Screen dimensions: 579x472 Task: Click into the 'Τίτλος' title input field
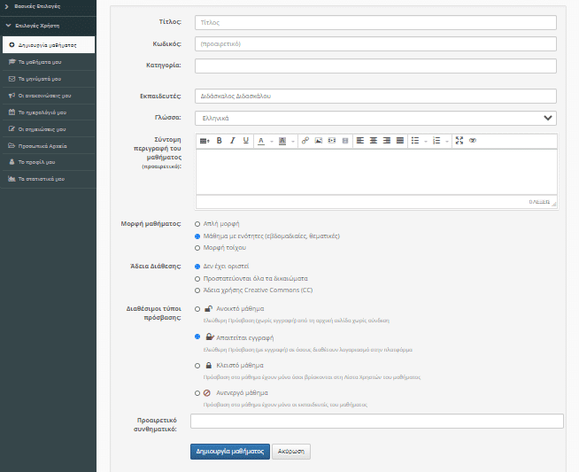[375, 22]
